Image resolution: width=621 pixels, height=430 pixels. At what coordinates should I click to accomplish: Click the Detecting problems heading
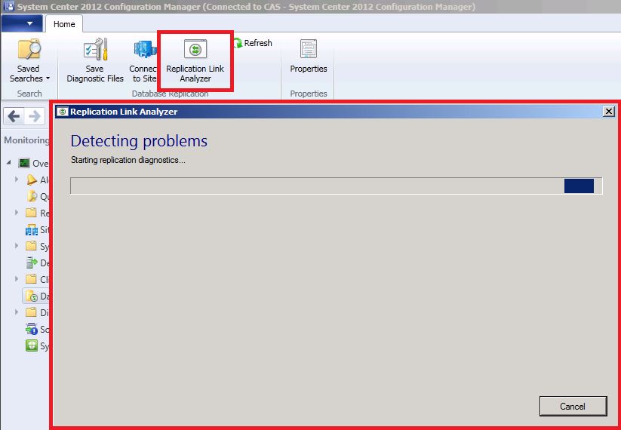pos(139,141)
